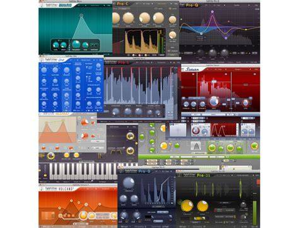Click the red knob in Volcano's top panel
Viewport: 299px width, 228px height.
(196, 130)
